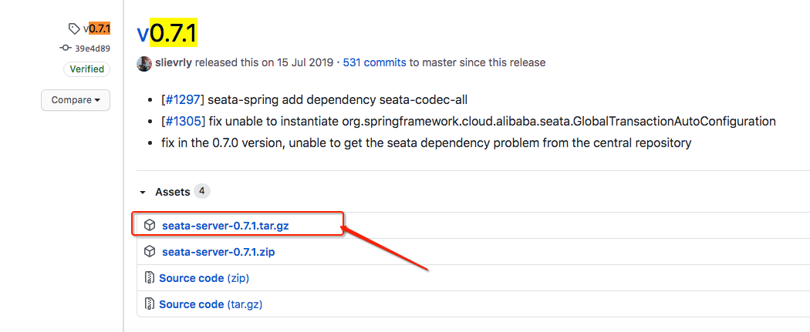This screenshot has height=332, width=810.
Task: Click package icon for seata-server-0.7.1.tar.gz
Action: pyautogui.click(x=150, y=225)
